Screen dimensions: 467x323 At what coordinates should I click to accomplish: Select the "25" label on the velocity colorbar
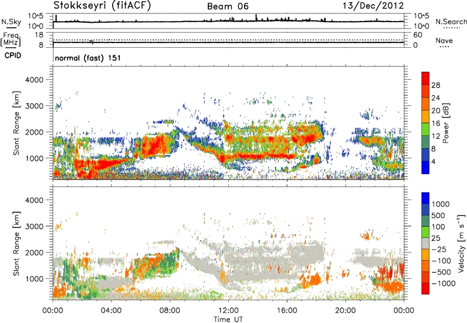point(435,238)
